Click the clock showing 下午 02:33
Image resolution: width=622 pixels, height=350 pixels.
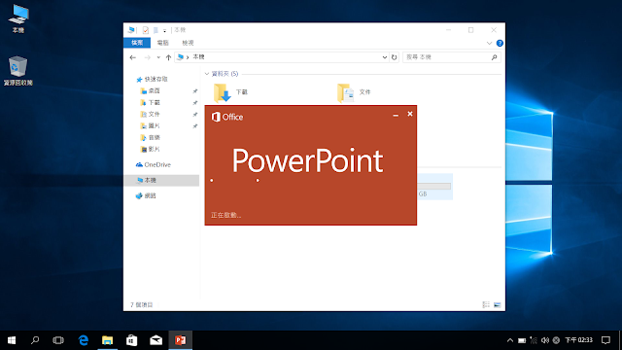[579, 340]
